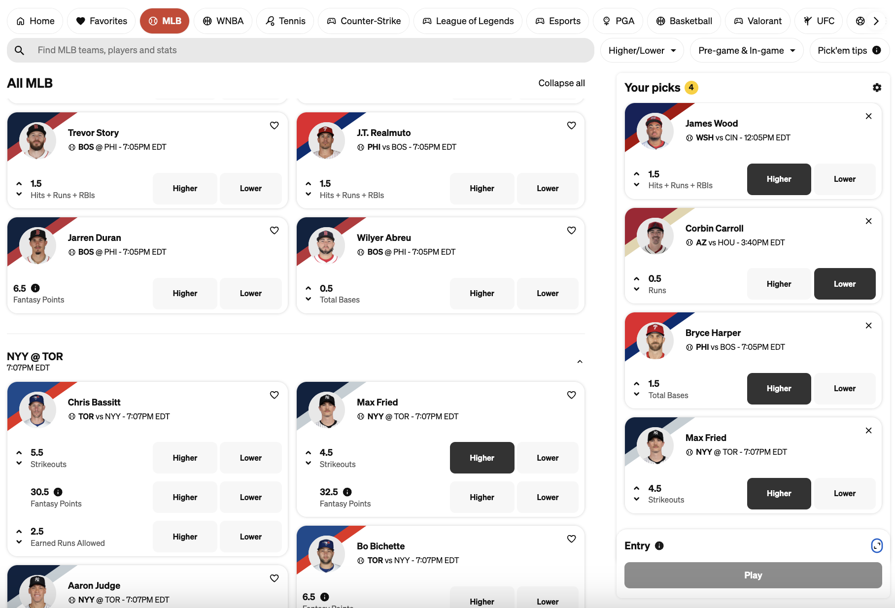Select Lower for Chris Bassitt Strikeouts

pyautogui.click(x=250, y=458)
